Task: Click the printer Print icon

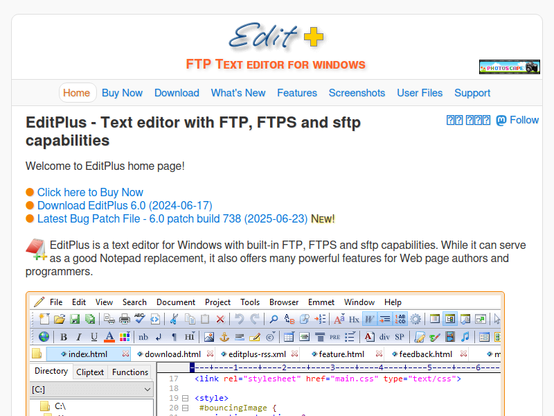Action: click(125, 319)
